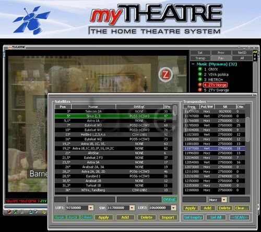The height and width of the screenshot is (232, 261).
Task: Toggle the C-Band LNB preset
Action: click(87, 217)
